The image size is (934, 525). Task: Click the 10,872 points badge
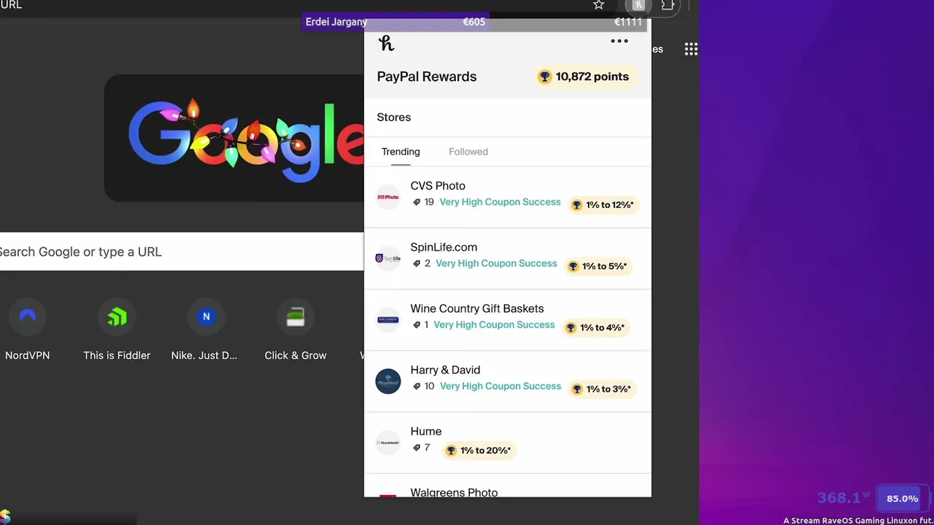584,77
